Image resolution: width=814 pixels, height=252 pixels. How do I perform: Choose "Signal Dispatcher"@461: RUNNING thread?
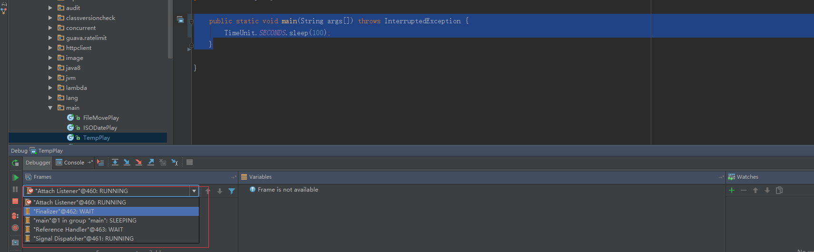point(111,239)
